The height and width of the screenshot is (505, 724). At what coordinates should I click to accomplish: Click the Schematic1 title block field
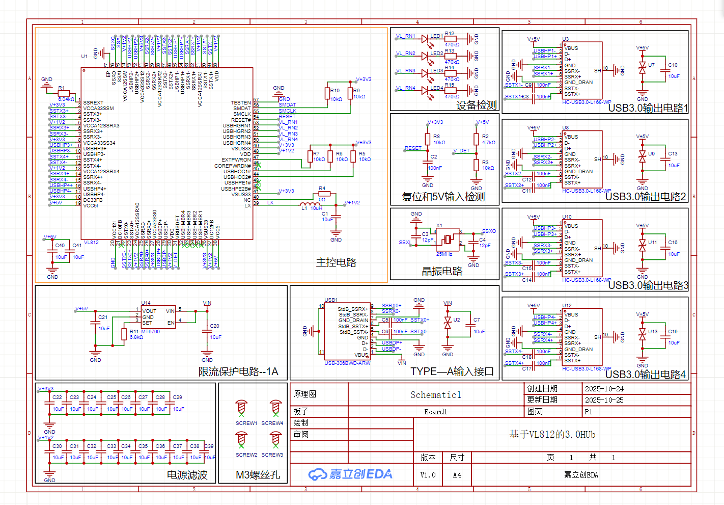click(436, 394)
